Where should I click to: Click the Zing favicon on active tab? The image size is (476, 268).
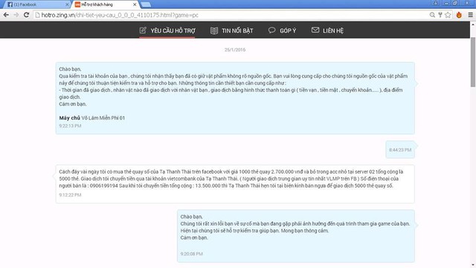pos(77,4)
